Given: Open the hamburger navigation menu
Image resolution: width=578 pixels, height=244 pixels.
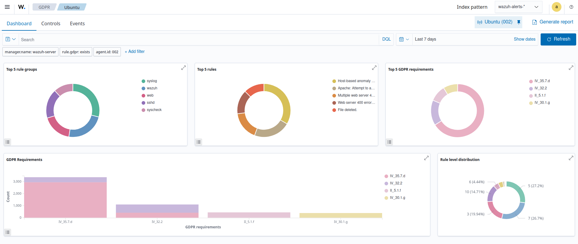Looking at the screenshot, I should click(7, 7).
